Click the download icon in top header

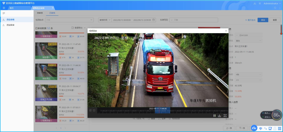coord(255,3)
